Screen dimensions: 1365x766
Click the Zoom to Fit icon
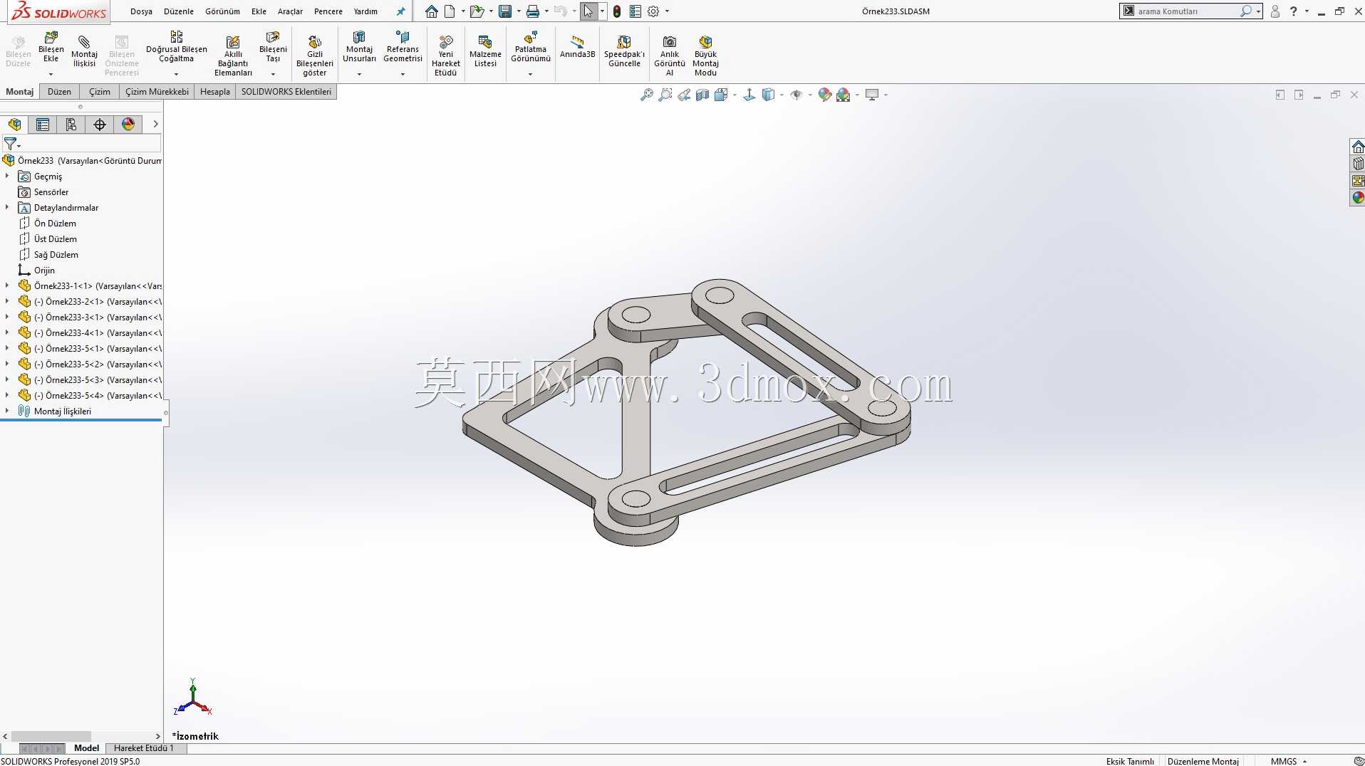[646, 95]
